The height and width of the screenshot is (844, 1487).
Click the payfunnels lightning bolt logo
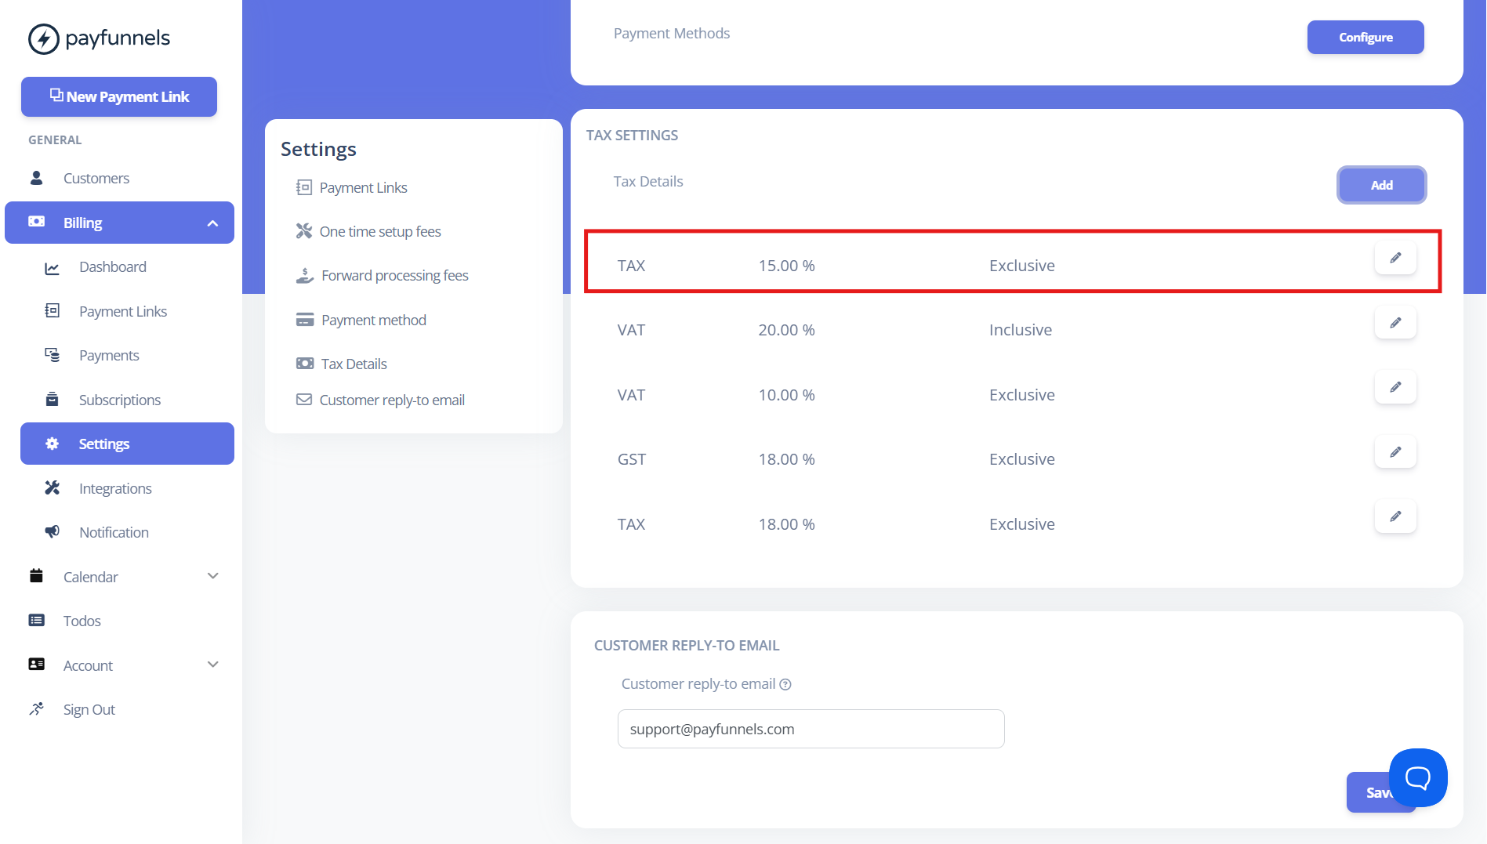point(44,38)
